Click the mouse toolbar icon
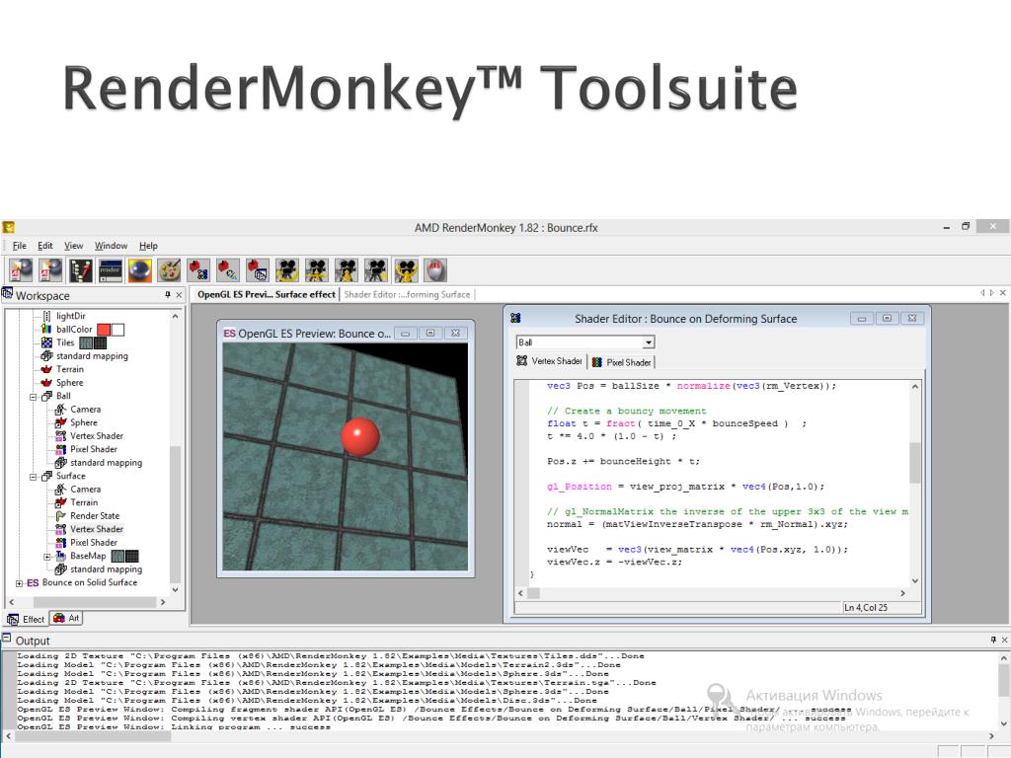 435,270
